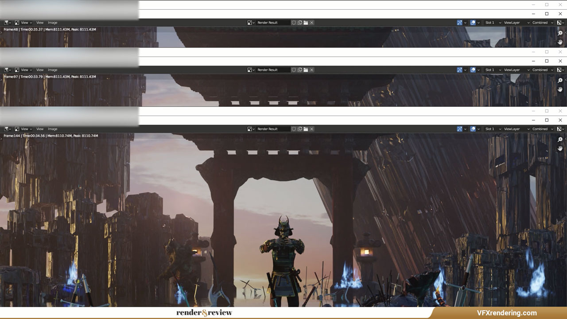
Task: Toggle the Overlays button in the header
Action: (x=472, y=129)
